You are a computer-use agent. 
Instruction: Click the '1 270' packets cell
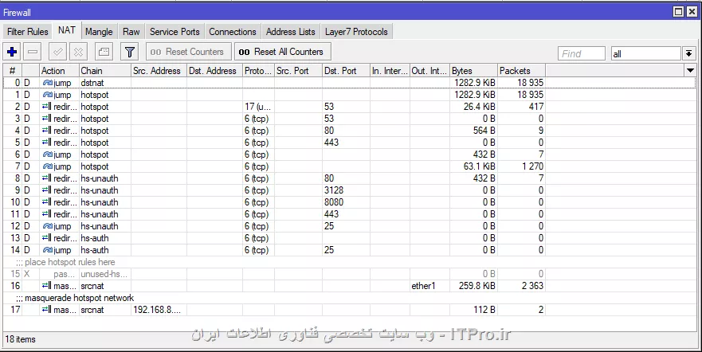click(522, 166)
